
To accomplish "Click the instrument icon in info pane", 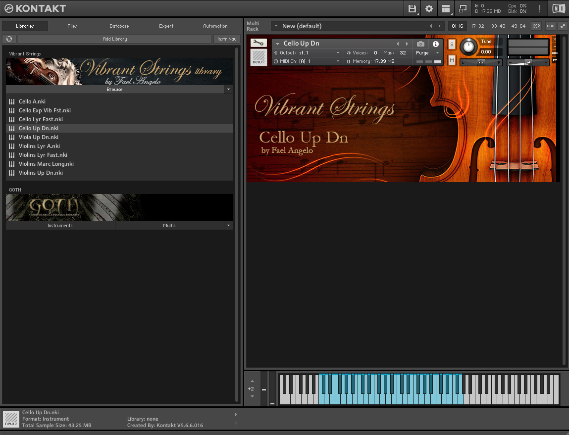I will pos(11,419).
